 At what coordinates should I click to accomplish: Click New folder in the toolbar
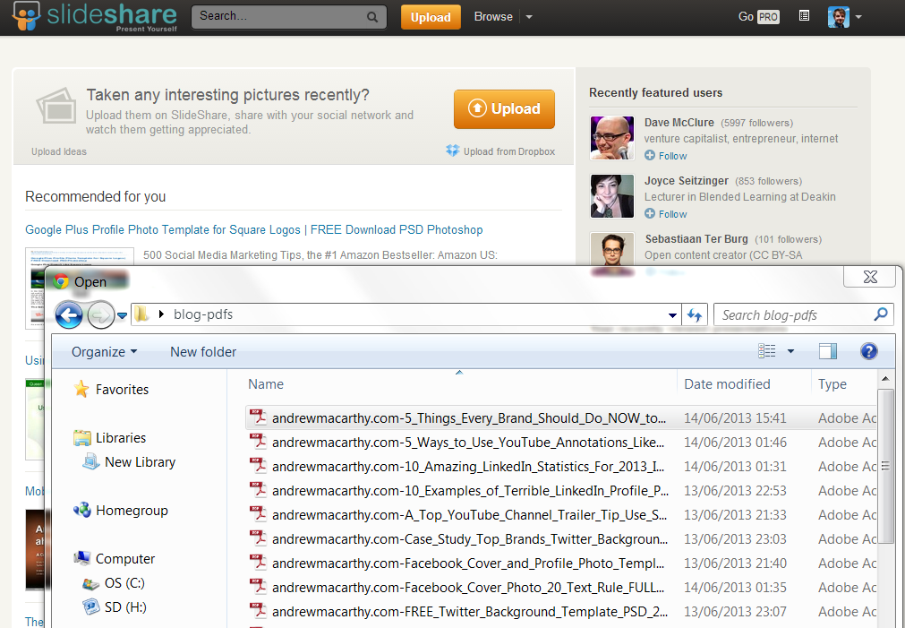(x=203, y=352)
